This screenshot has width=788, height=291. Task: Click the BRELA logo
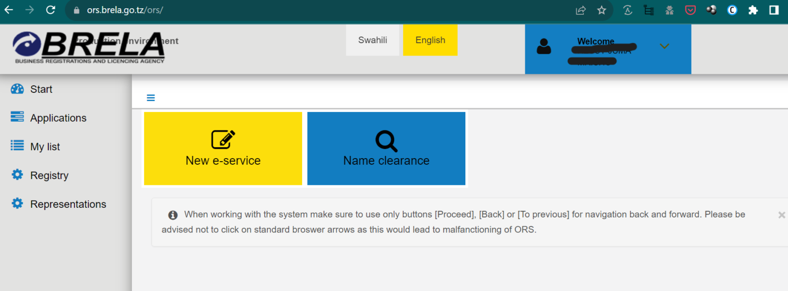click(x=88, y=47)
